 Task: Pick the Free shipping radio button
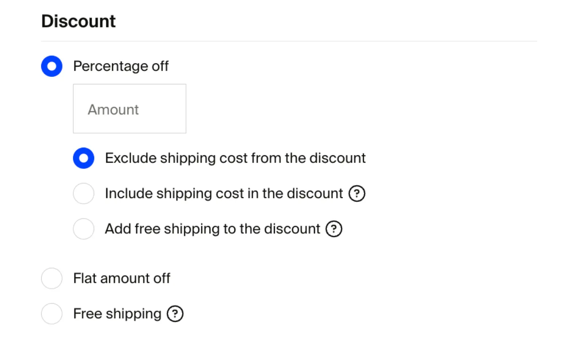point(52,314)
